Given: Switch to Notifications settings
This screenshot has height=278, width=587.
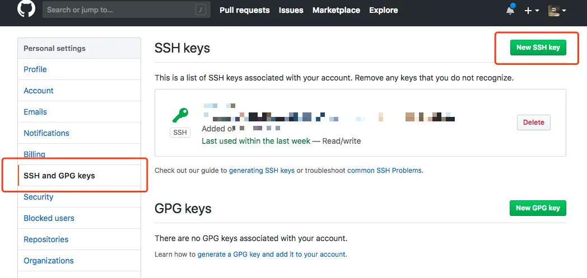Looking at the screenshot, I should (46, 133).
